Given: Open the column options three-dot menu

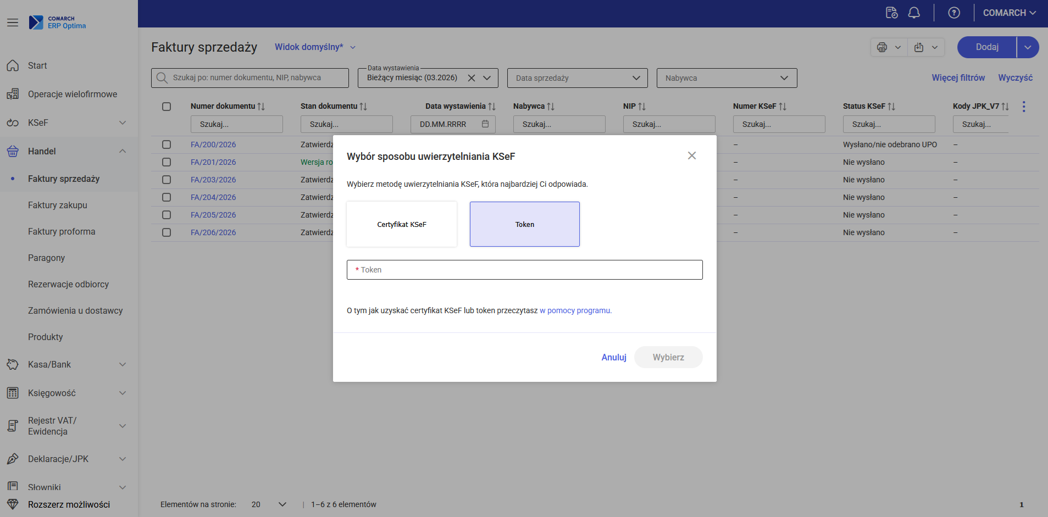Looking at the screenshot, I should (x=1023, y=107).
